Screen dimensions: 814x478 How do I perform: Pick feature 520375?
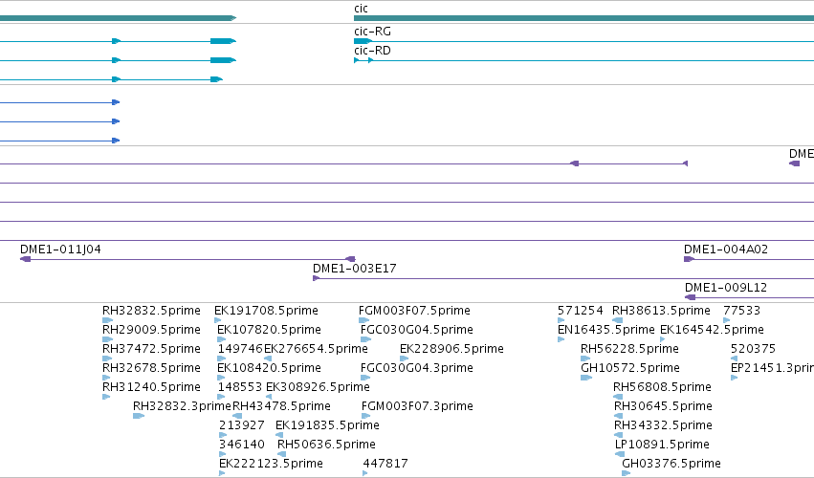tap(753, 349)
